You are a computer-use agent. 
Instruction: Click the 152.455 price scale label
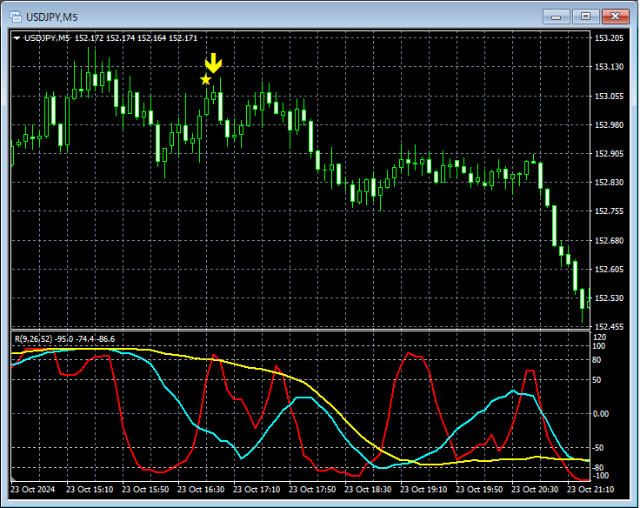click(x=609, y=326)
